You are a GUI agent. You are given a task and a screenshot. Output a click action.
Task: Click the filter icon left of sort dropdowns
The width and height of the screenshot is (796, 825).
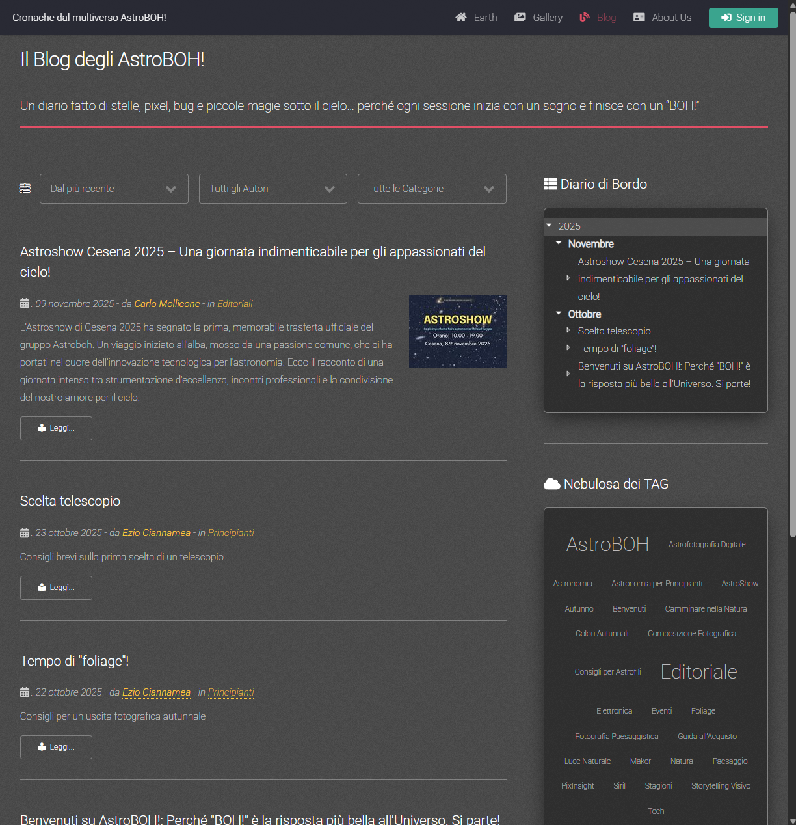tap(25, 188)
